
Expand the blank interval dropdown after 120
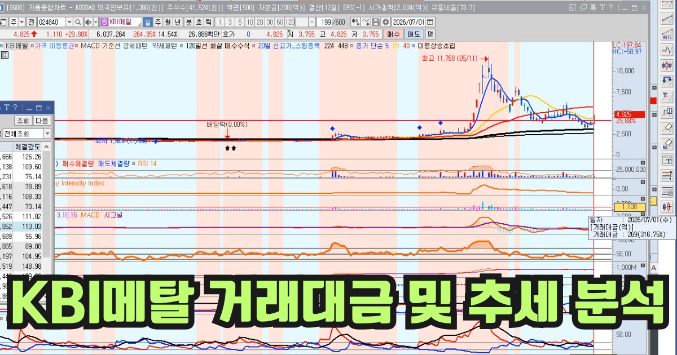click(x=312, y=22)
